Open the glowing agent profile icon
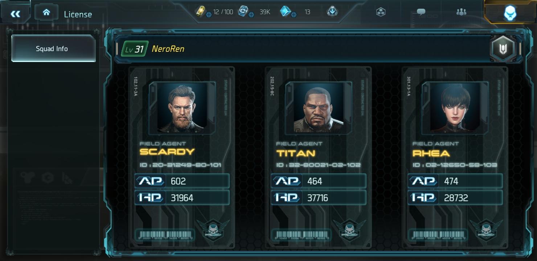The image size is (537, 261). (x=510, y=13)
